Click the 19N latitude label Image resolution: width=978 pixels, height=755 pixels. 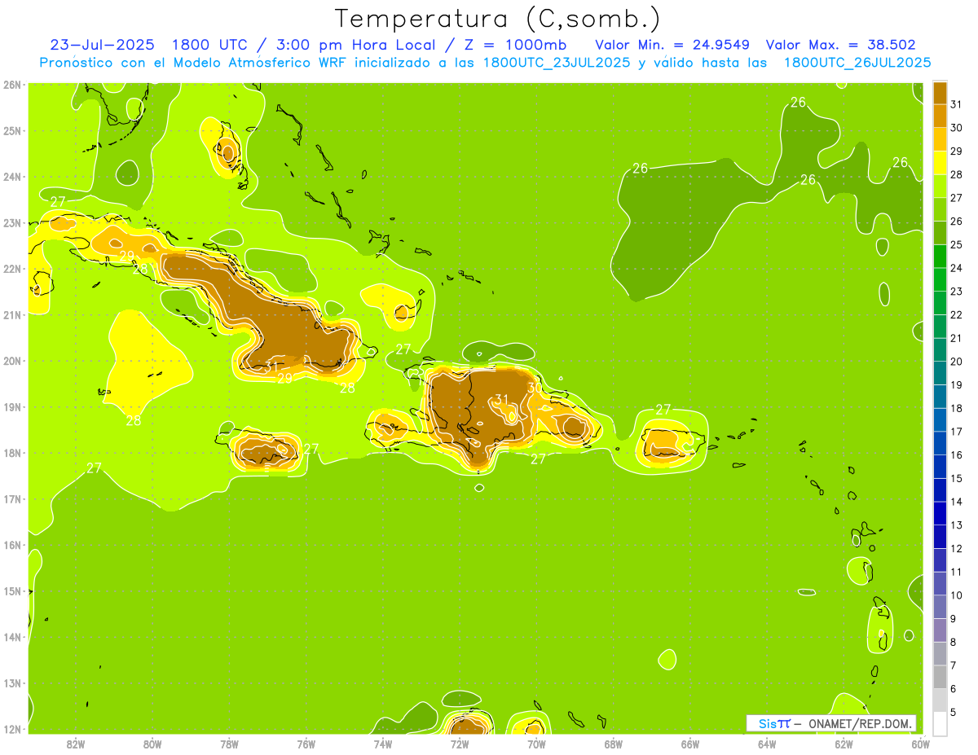pyautogui.click(x=12, y=406)
